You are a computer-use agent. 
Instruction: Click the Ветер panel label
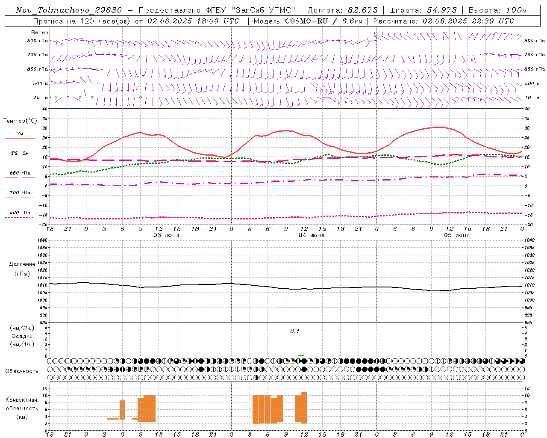coord(40,33)
